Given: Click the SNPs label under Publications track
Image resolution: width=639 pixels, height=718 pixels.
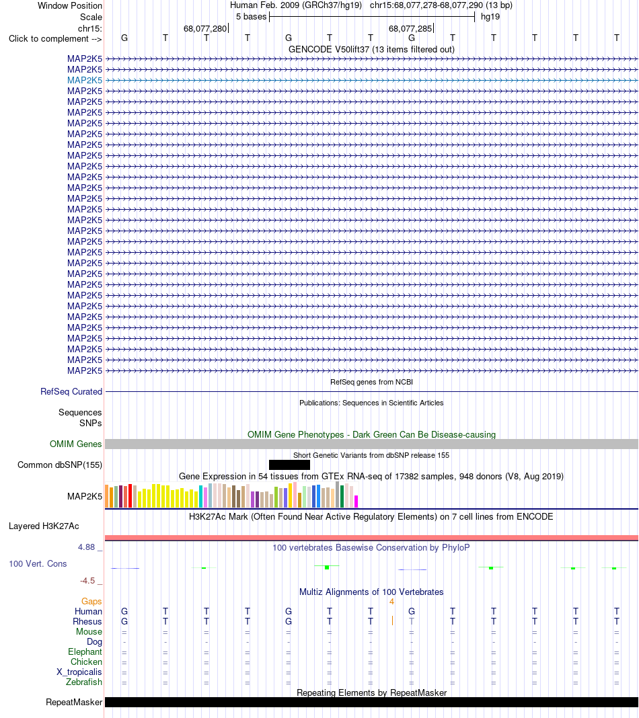Looking at the screenshot, I should coord(91,423).
